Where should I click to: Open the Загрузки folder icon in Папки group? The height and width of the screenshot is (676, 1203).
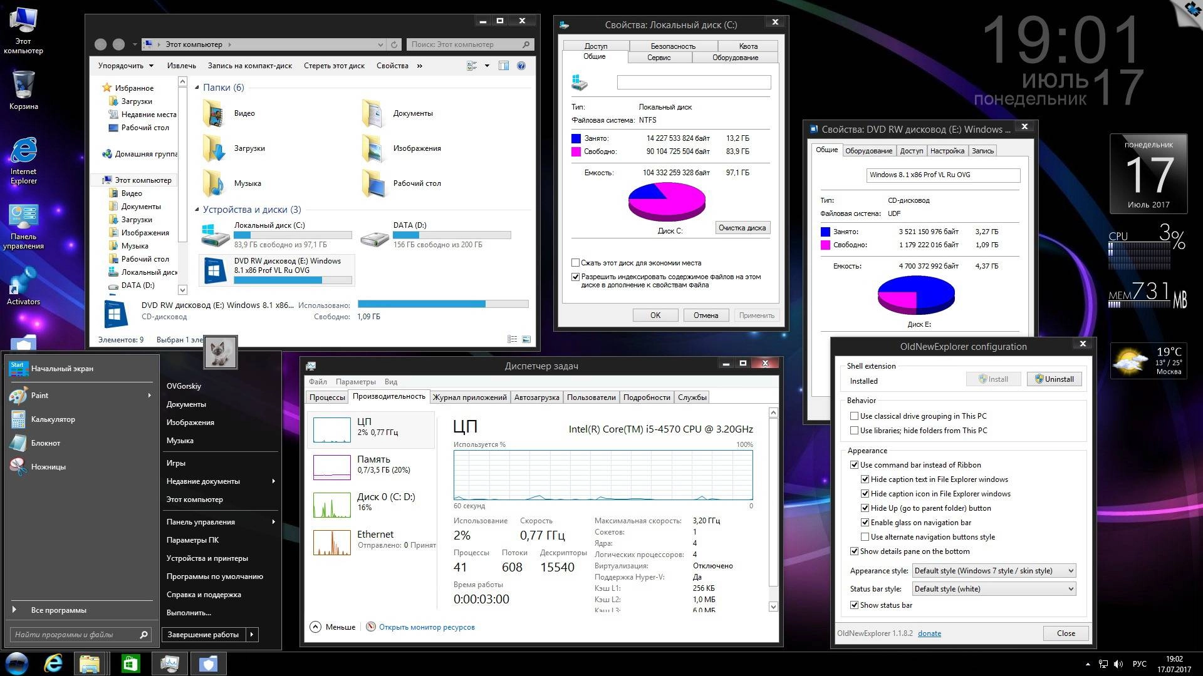click(x=214, y=149)
